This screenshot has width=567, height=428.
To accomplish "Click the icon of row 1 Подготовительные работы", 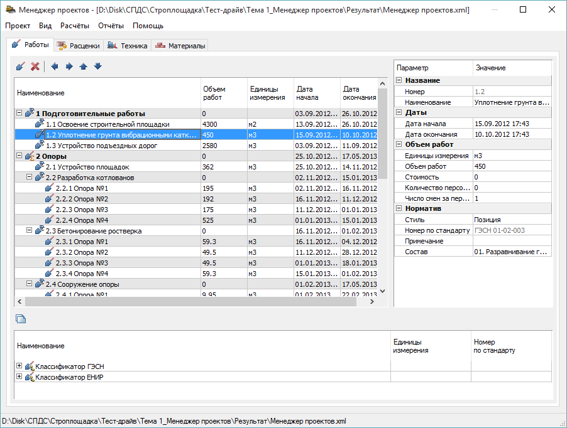I will [x=30, y=113].
